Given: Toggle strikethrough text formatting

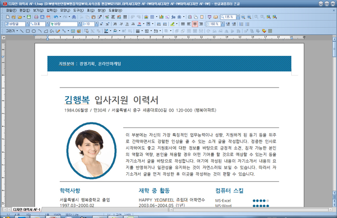Looking at the screenshot, I should tap(133, 24).
